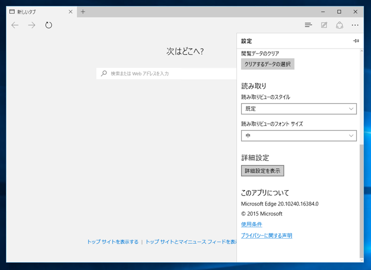The width and height of the screenshot is (371, 270).
Task: Click 詳細設定を表示 button
Action: pos(262,171)
